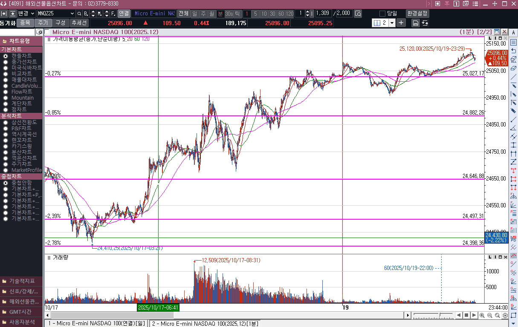The image size is (518, 327).
Task: Select the 삼선전환도 radio button
Action: pos(6,122)
